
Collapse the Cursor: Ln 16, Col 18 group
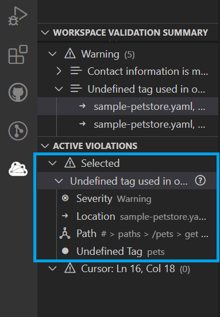tap(52, 269)
